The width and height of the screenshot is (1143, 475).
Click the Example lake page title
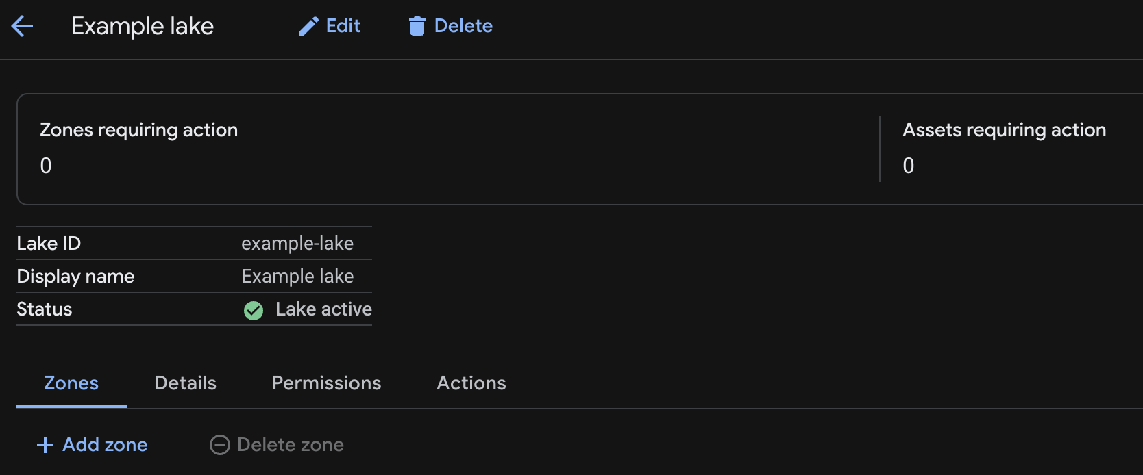143,27
